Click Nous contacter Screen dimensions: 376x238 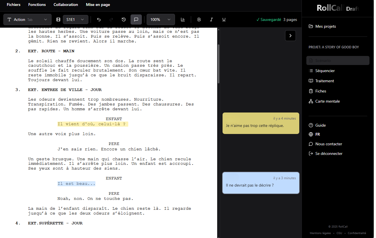pyautogui.click(x=325, y=144)
